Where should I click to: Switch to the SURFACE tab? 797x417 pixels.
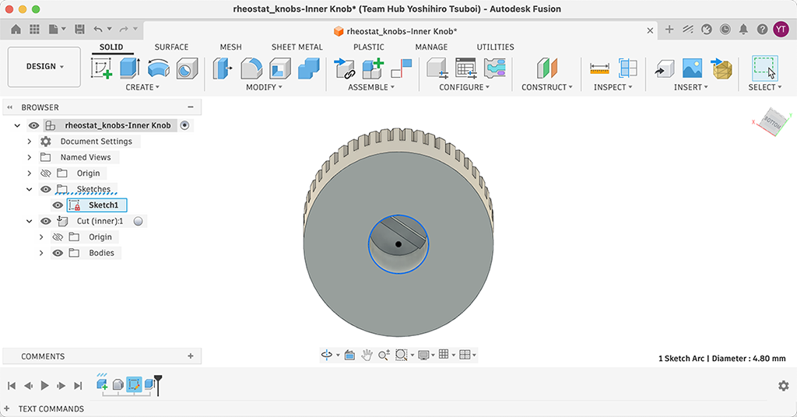(171, 47)
